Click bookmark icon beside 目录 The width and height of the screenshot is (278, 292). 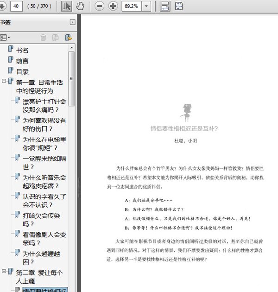[x=11, y=70]
